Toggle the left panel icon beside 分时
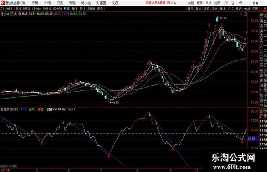 coord(3,9)
